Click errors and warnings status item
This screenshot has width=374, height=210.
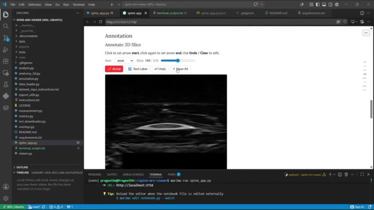point(56,207)
